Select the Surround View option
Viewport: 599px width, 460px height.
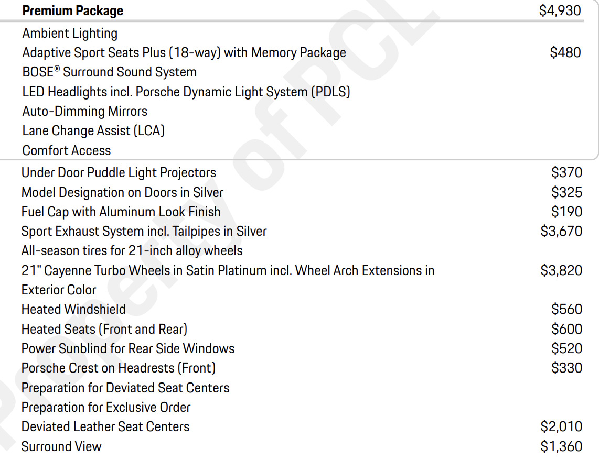tap(61, 447)
